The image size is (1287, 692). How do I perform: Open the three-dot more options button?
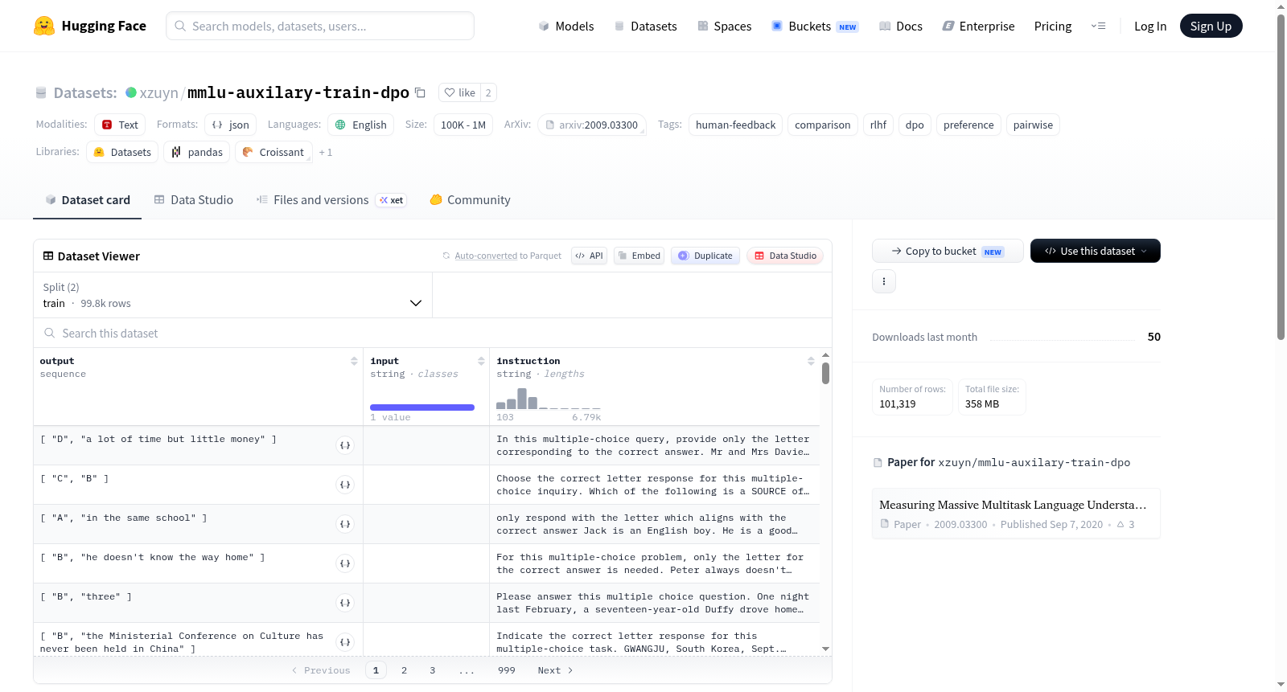point(884,281)
